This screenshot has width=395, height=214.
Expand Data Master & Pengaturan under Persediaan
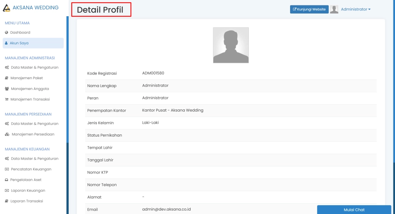(34, 124)
